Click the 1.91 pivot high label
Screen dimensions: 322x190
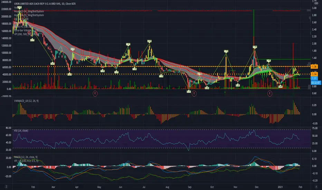(128, 44)
